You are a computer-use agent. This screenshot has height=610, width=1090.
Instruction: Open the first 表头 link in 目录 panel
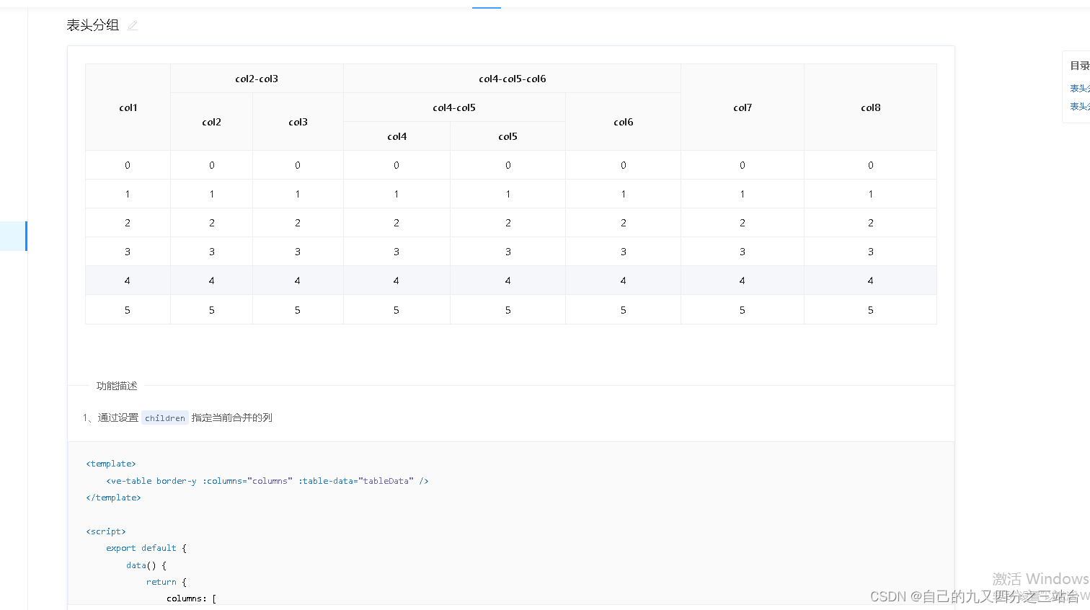(x=1080, y=89)
